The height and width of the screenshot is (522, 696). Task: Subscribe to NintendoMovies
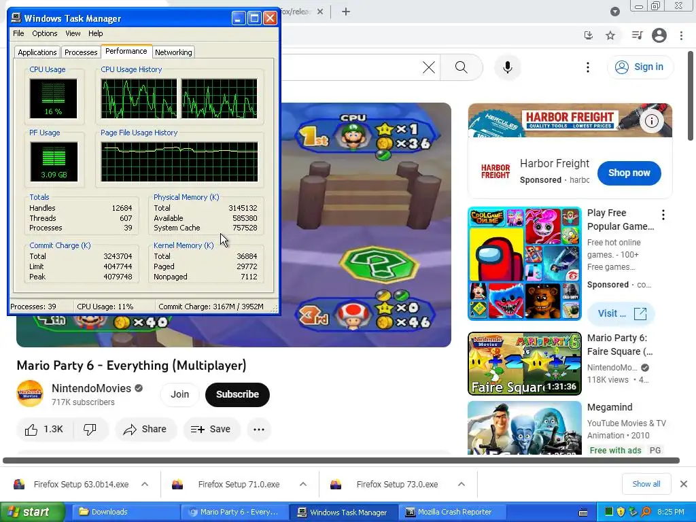pos(237,395)
